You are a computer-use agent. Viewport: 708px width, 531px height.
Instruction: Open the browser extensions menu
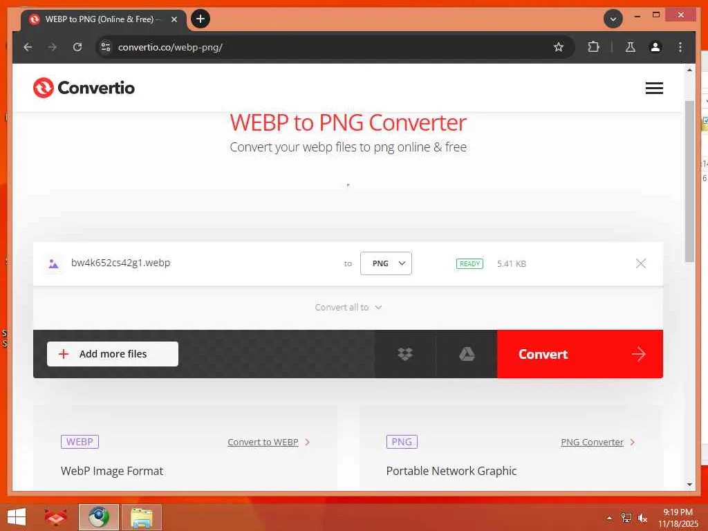pyautogui.click(x=593, y=47)
